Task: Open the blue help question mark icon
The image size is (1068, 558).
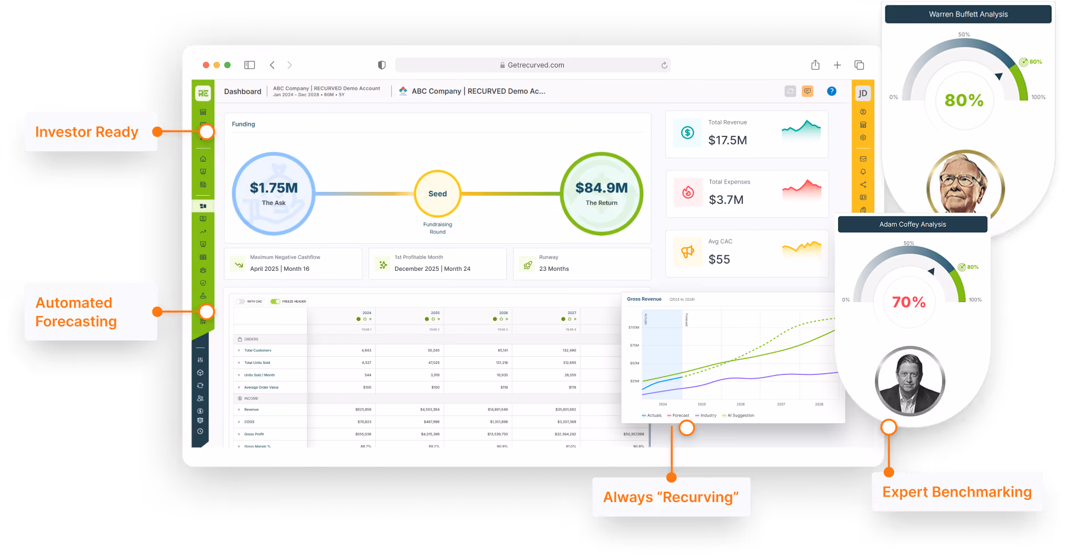Action: click(832, 92)
